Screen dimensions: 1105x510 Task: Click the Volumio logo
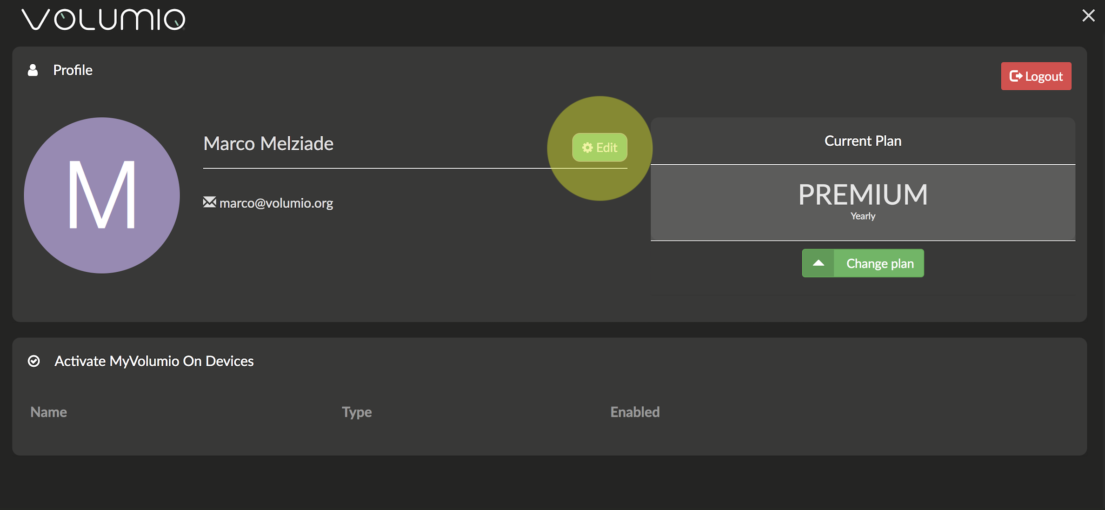point(103,20)
